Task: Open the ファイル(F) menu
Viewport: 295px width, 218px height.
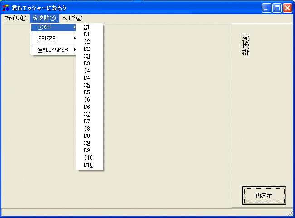Action: coord(15,18)
